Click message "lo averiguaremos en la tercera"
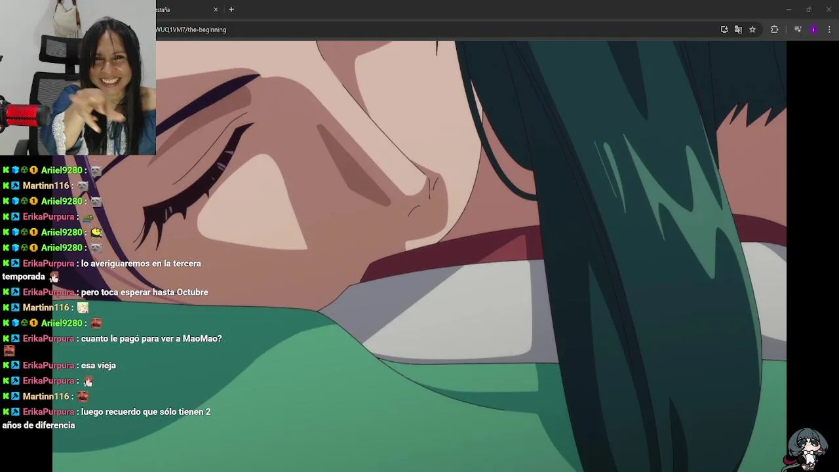This screenshot has width=839, height=472. point(141,264)
